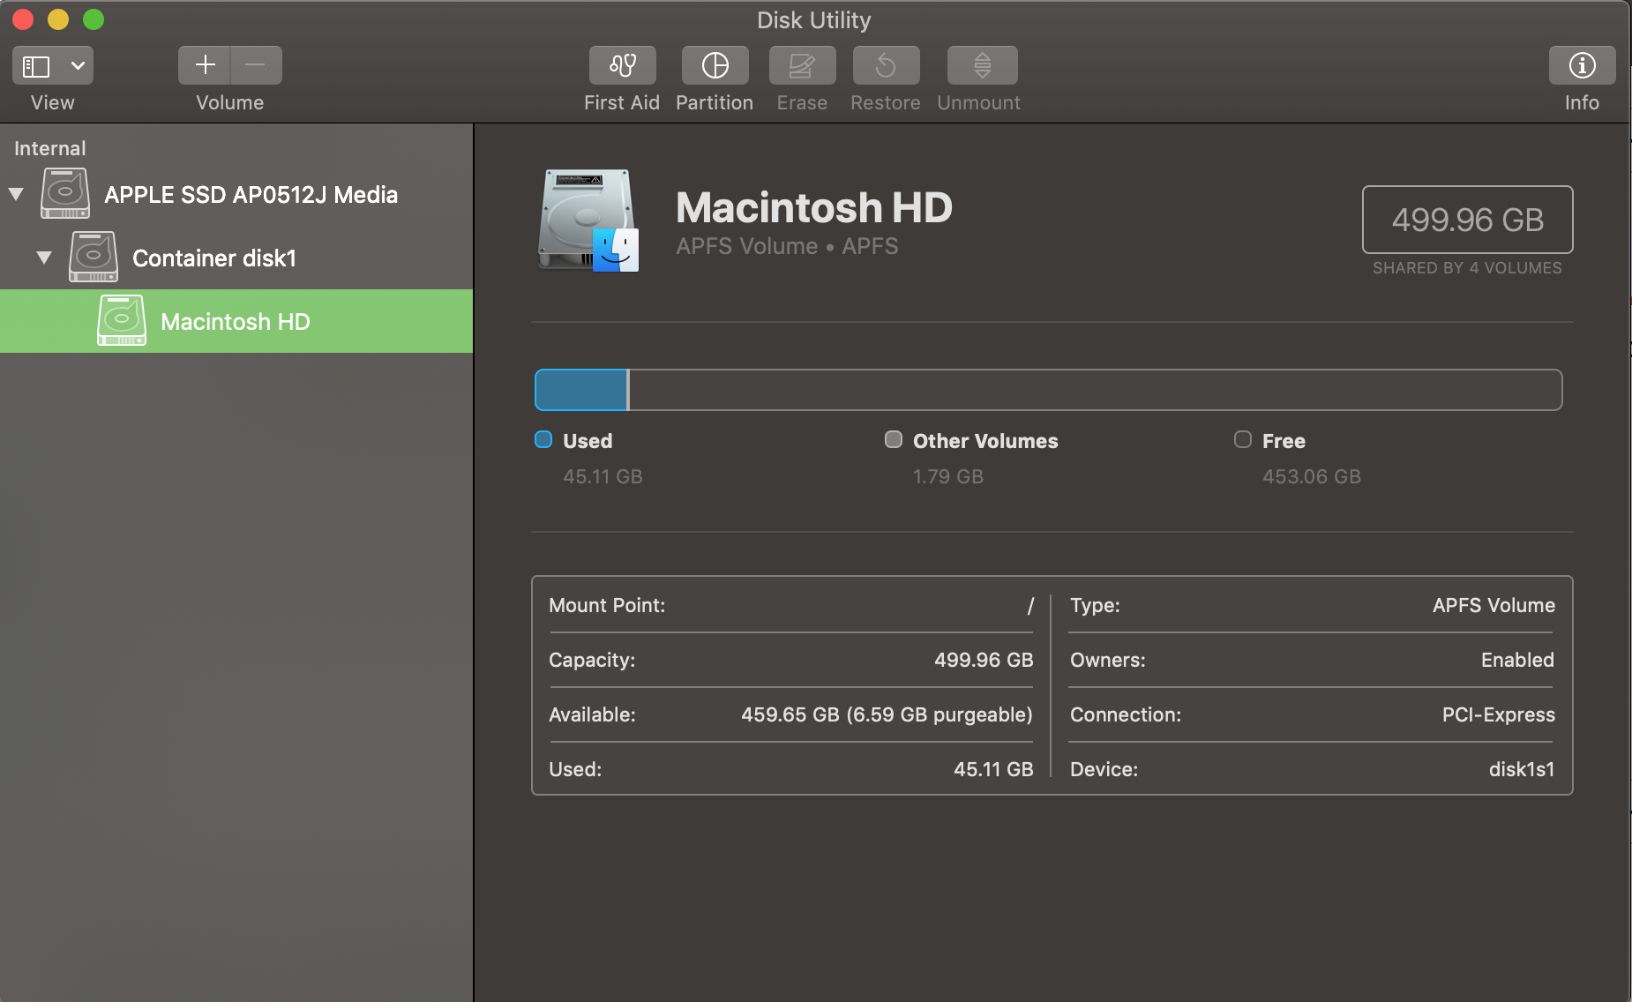Click the Used 45.11 GB table row value

point(993,769)
